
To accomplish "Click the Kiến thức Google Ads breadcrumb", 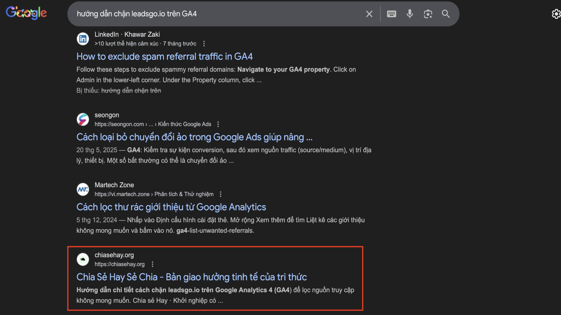I will click(x=184, y=124).
